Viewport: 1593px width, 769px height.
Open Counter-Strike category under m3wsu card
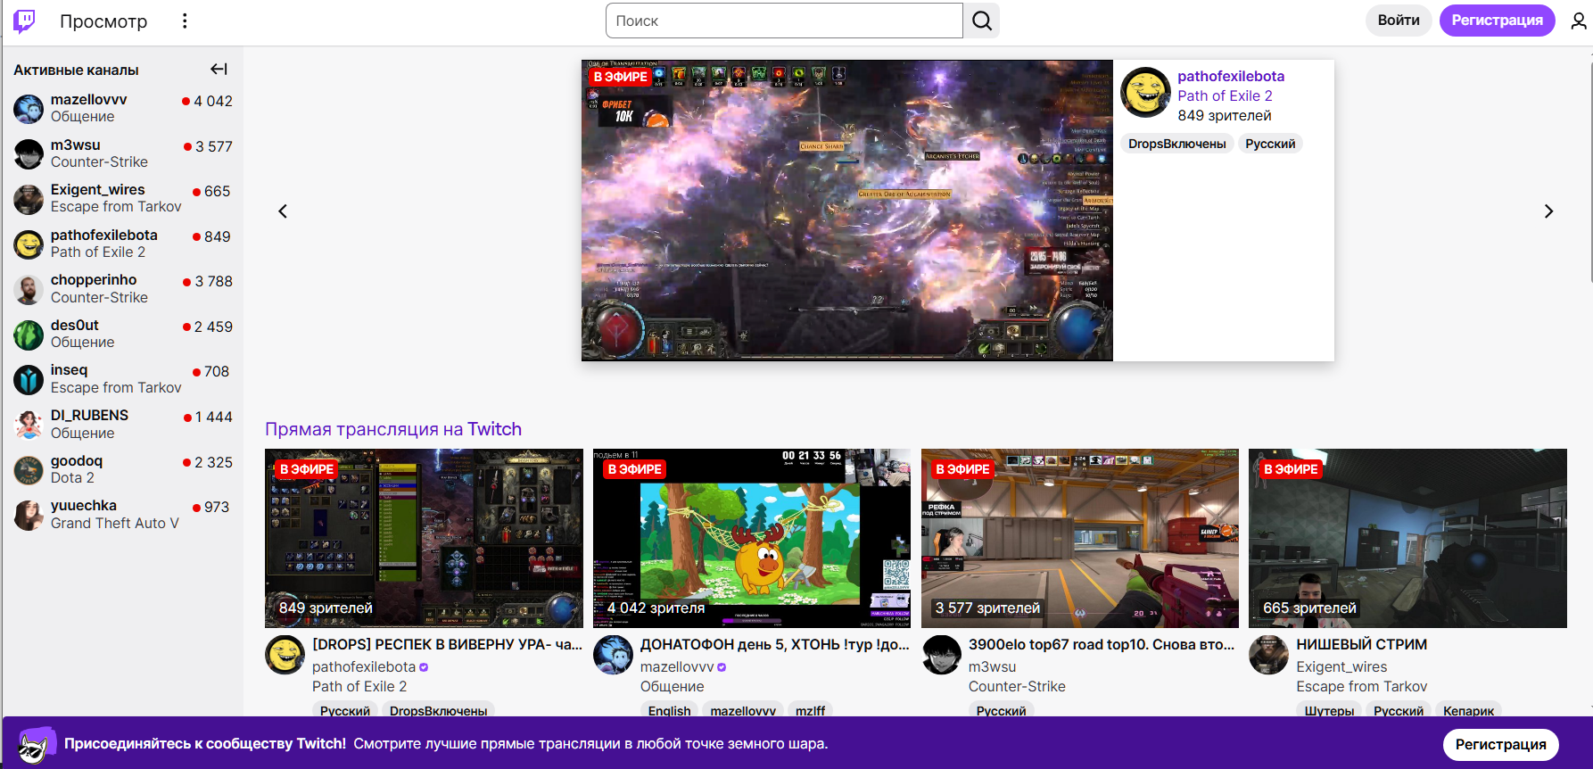(1017, 686)
